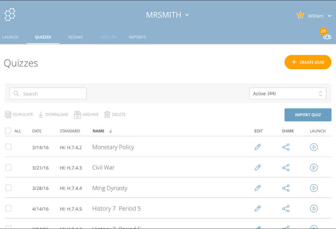Launch the Civil War quiz
Viewport: 336px width, 229px height.
click(314, 168)
